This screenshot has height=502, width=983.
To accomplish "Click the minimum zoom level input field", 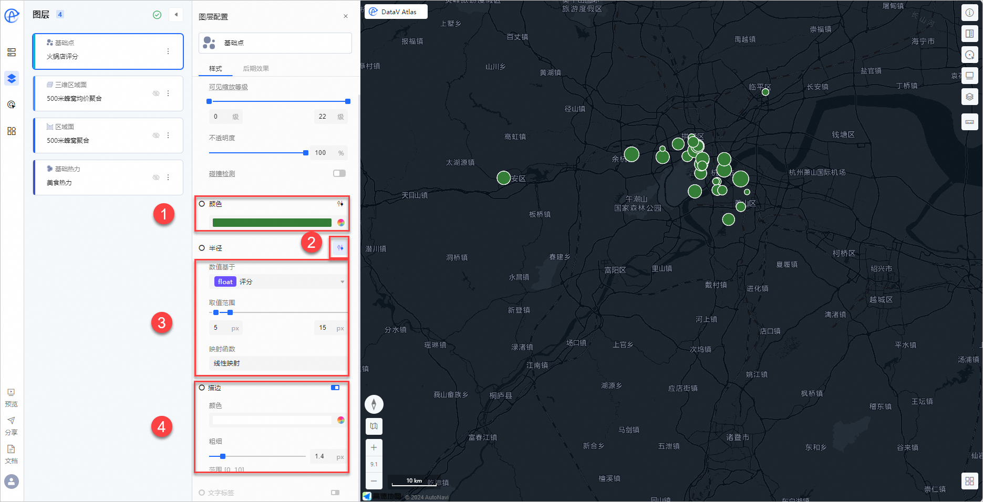I will pos(225,117).
